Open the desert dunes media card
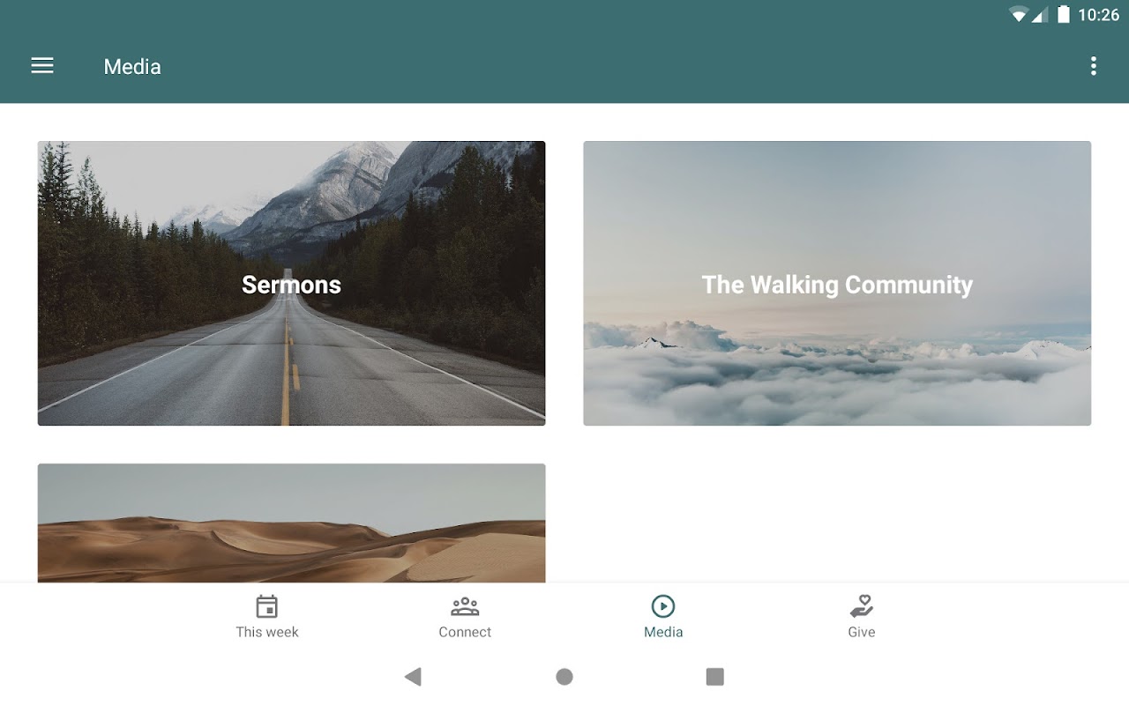Image resolution: width=1129 pixels, height=705 pixels. [x=291, y=523]
